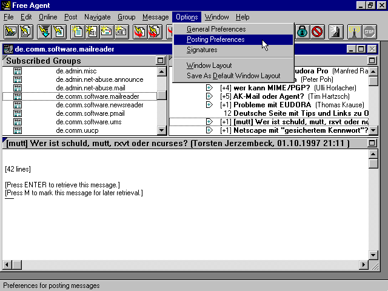Open the Online menu
This screenshot has width=388, height=291.
(x=48, y=17)
